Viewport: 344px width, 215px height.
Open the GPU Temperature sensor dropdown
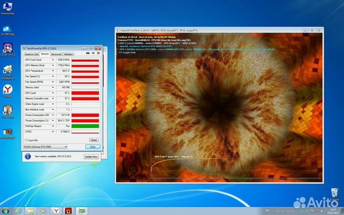coord(53,71)
